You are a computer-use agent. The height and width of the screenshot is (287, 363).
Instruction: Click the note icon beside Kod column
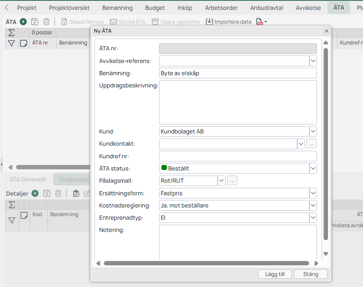tap(24, 215)
